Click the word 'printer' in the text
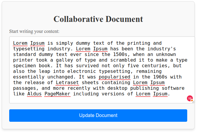197x133 pixels. click(23, 60)
